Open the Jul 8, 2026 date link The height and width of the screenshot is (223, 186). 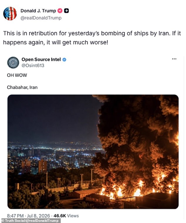click(x=38, y=216)
